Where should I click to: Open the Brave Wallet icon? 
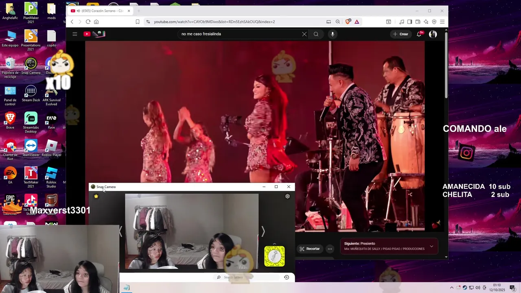tap(418, 22)
